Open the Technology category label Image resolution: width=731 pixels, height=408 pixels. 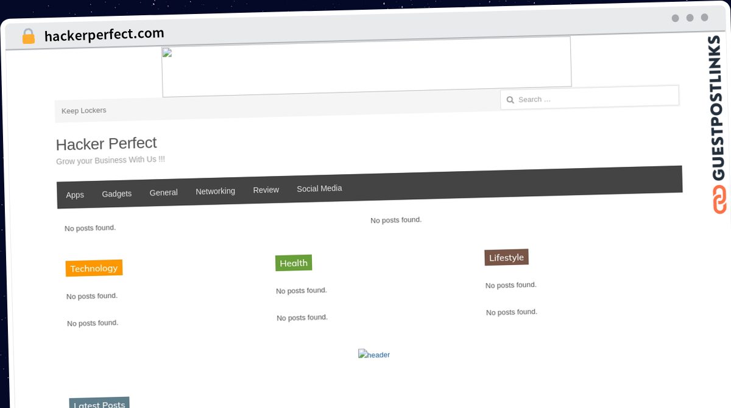94,268
